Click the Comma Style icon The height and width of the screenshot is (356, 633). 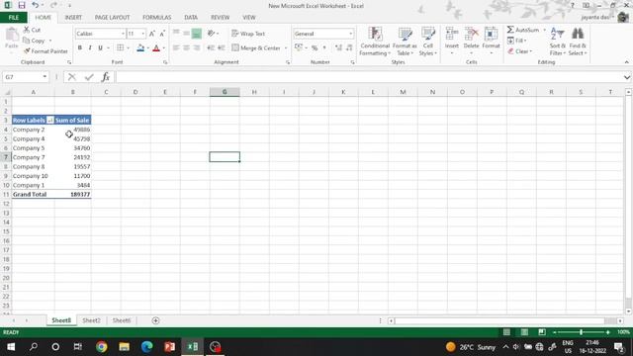pos(324,47)
